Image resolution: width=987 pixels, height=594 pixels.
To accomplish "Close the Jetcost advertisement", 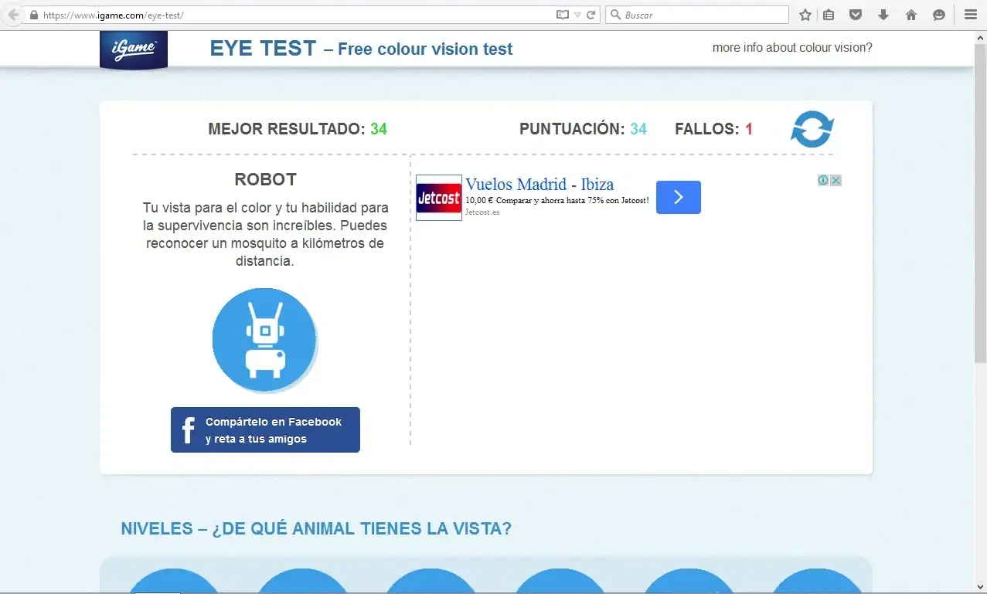I will coord(836,181).
